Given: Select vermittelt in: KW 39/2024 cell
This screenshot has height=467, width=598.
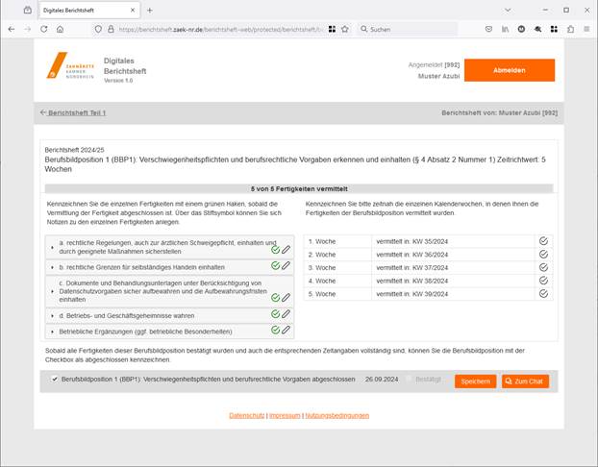Looking at the screenshot, I should coord(453,294).
